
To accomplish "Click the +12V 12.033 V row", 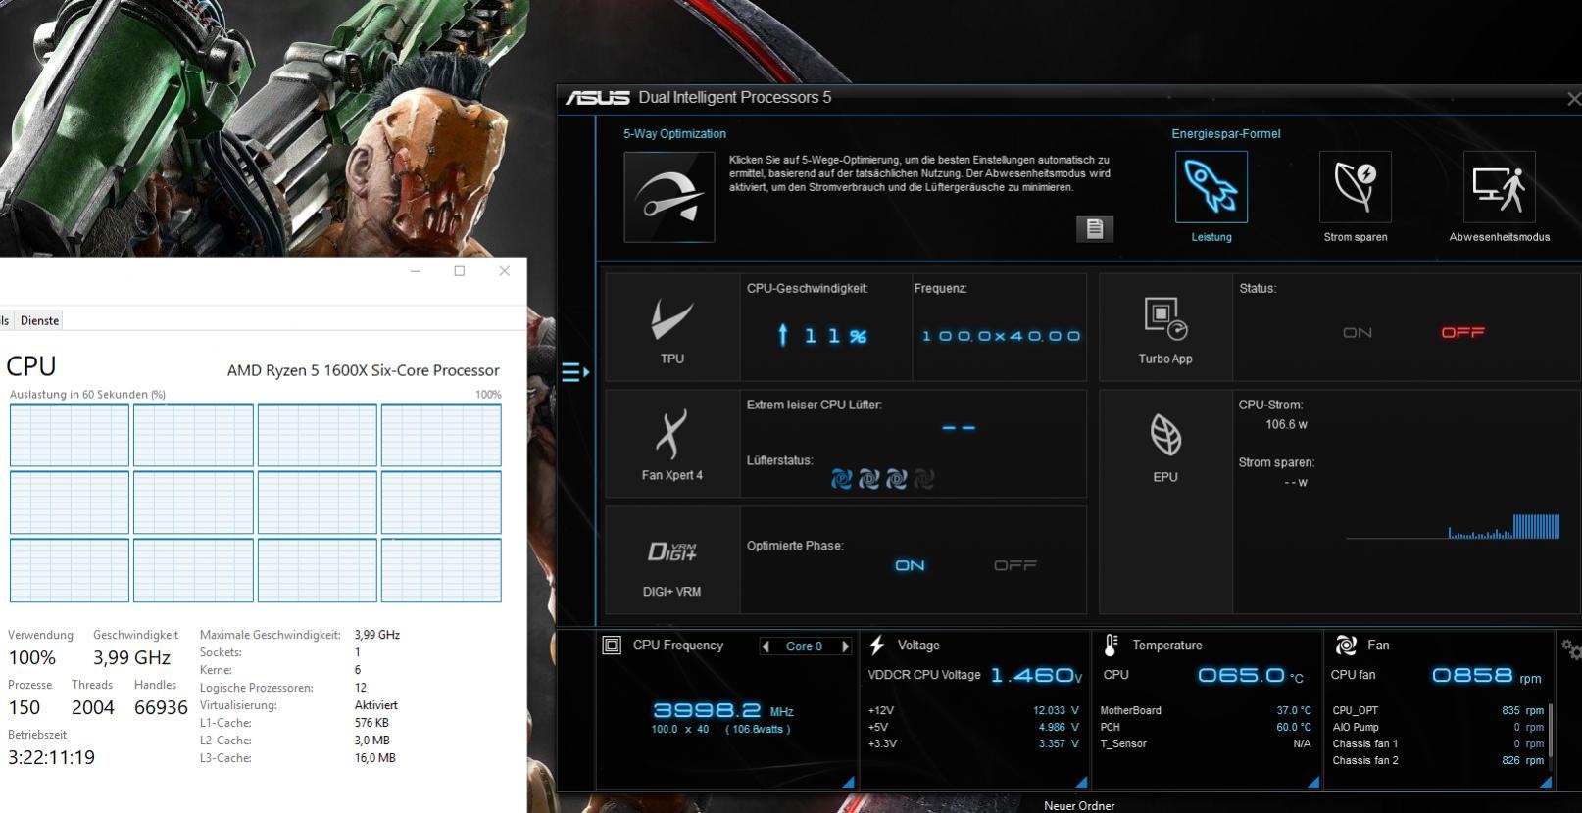I will 973,711.
